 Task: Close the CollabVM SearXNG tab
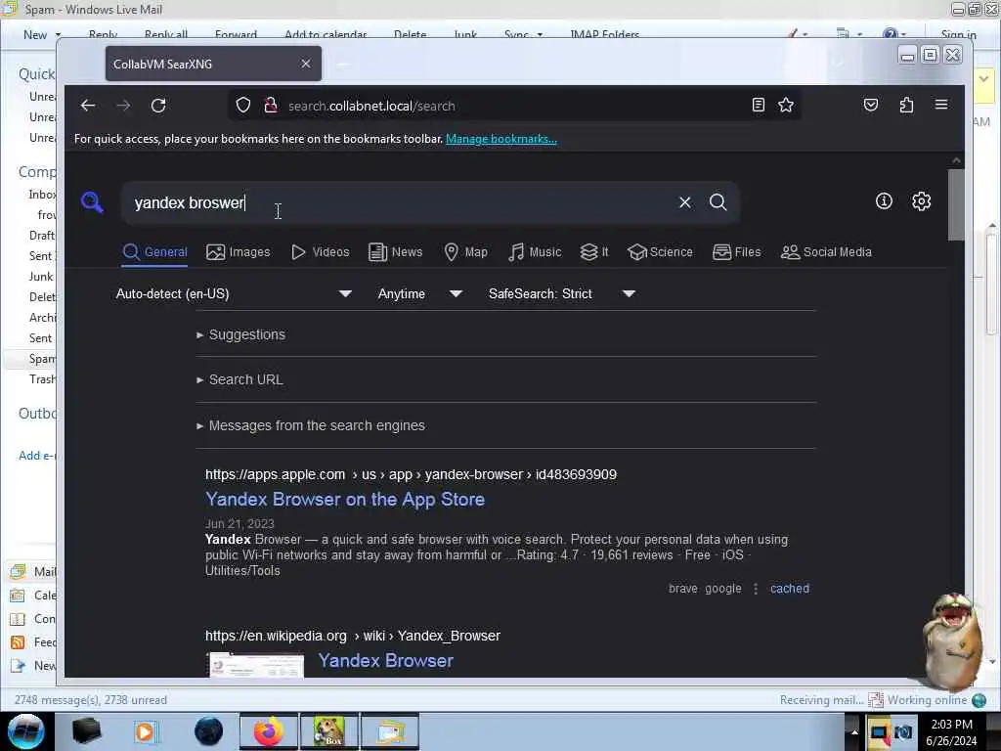click(306, 64)
